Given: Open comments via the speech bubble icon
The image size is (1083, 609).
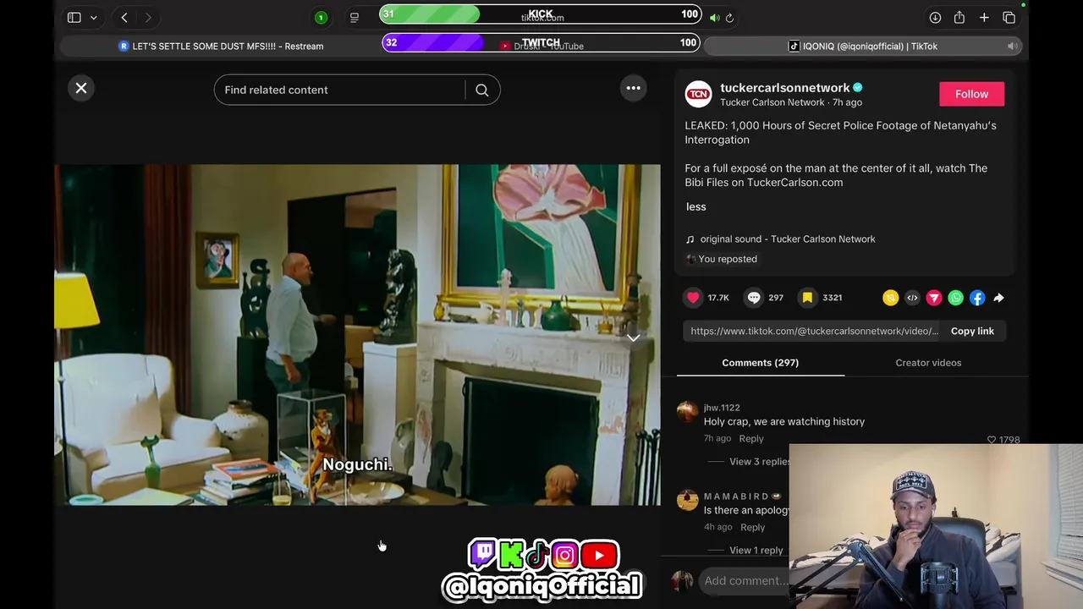Looking at the screenshot, I should [754, 298].
